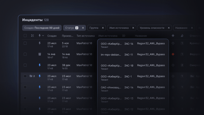The height and width of the screenshot is (115, 204).
Task: Remove the Имя источника filter chip
Action: (x=133, y=28)
